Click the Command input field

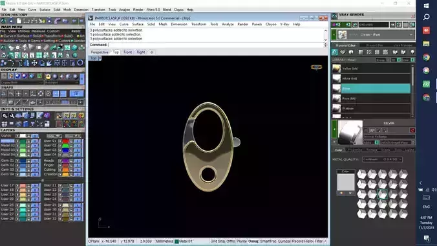pos(216,45)
